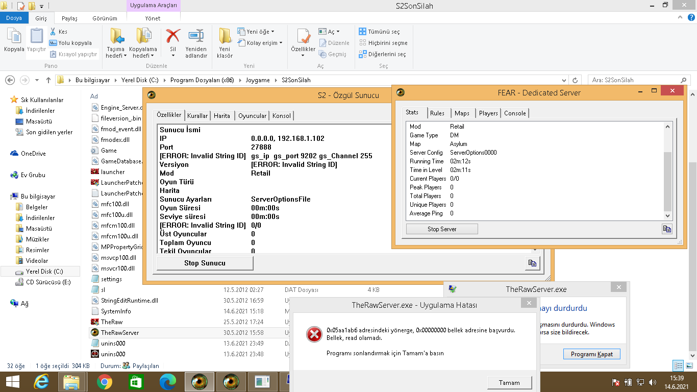
Task: Open the recent locations arrow beside the forward button
Action: pyautogui.click(x=37, y=81)
